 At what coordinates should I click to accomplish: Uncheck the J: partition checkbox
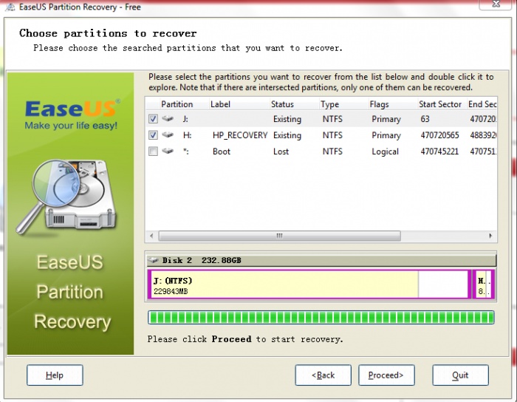click(153, 119)
